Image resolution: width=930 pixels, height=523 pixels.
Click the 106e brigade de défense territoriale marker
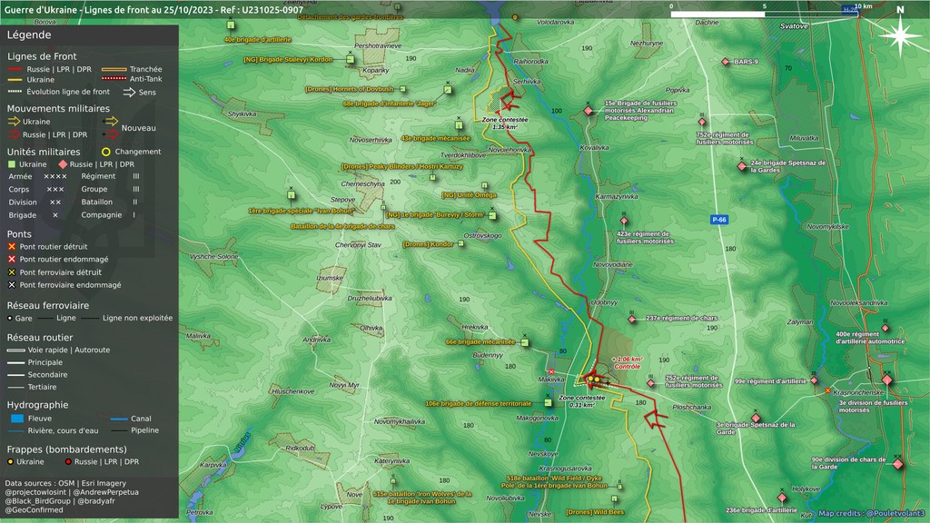click(548, 403)
